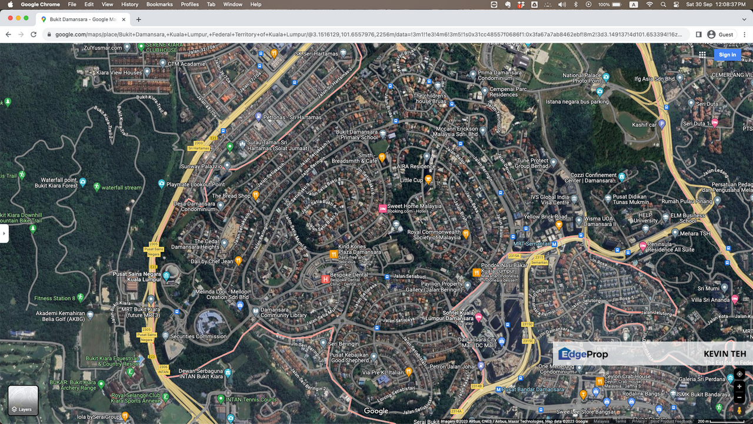This screenshot has width=753, height=424.
Task: Select the Street View pegman icon
Action: pyautogui.click(x=739, y=410)
